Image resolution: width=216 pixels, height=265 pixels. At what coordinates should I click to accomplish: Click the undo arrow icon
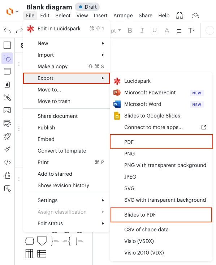point(7,30)
